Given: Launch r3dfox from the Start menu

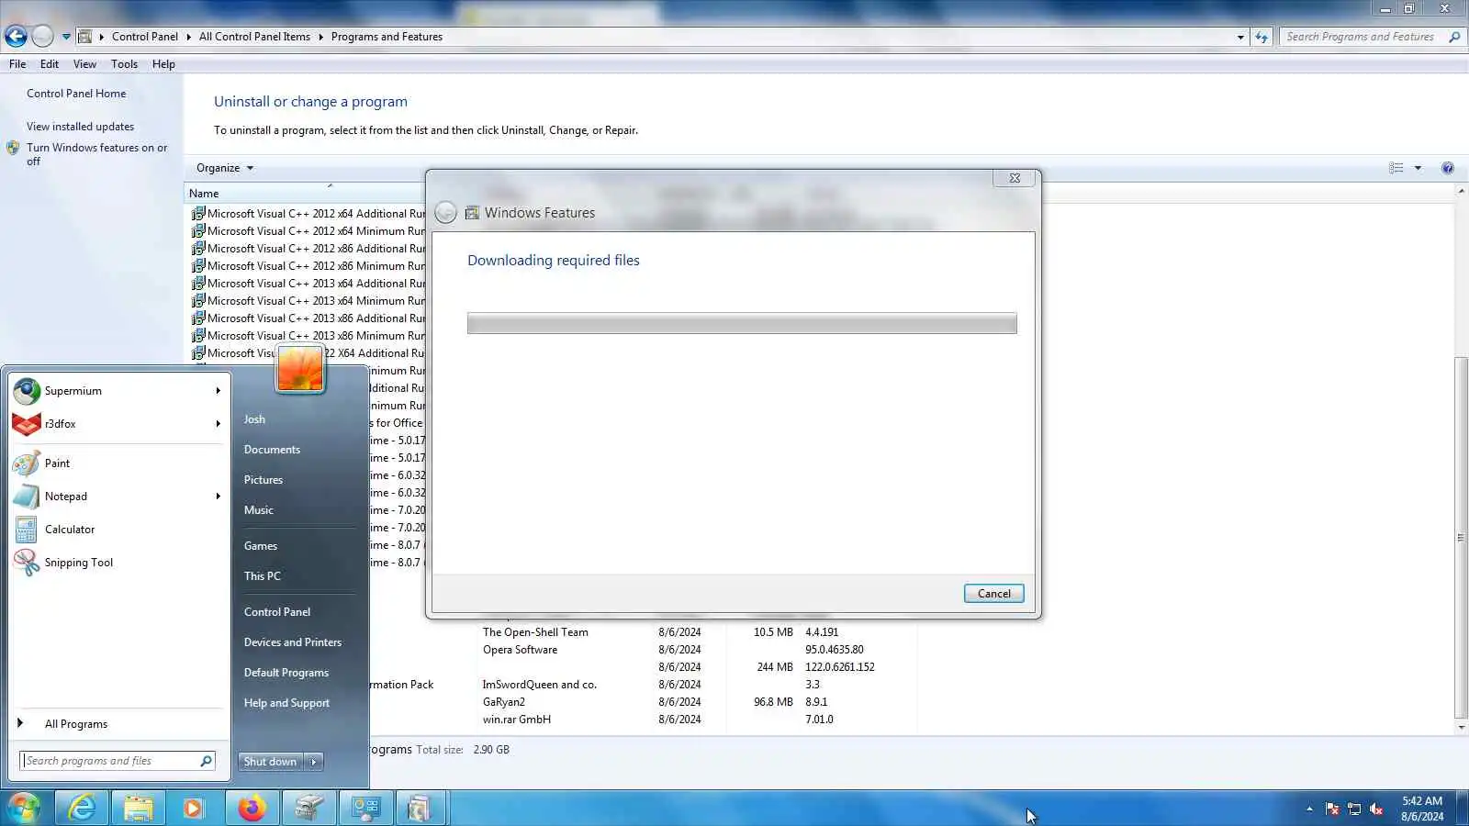Looking at the screenshot, I should click(118, 424).
